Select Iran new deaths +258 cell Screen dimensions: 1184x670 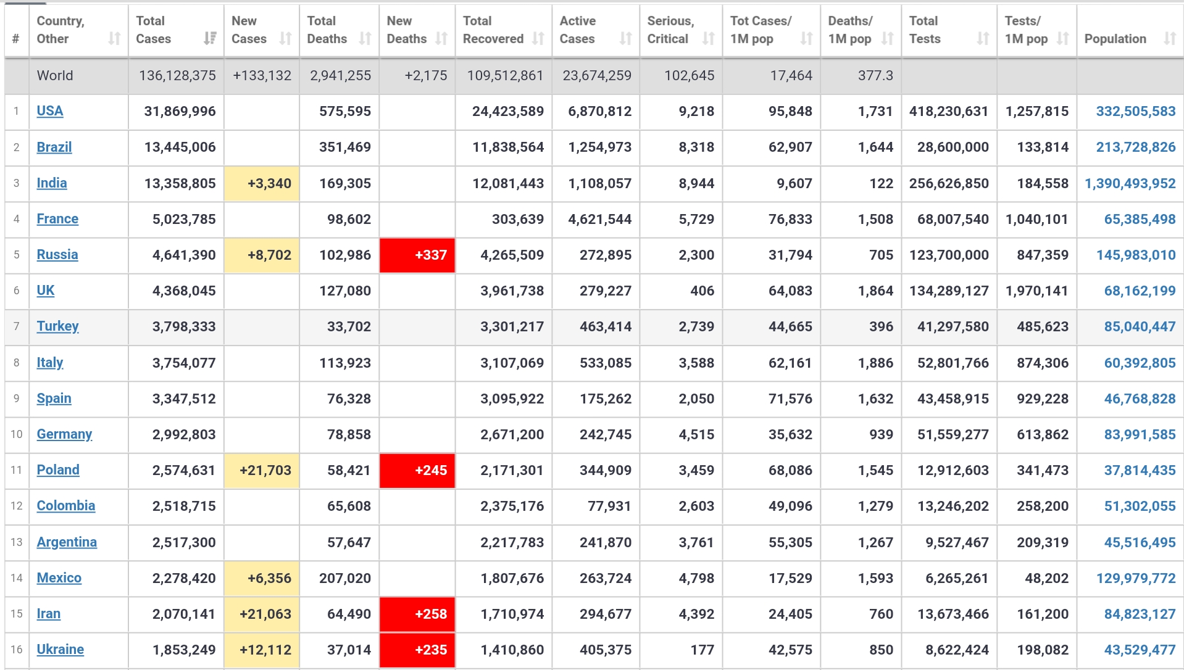pos(417,614)
